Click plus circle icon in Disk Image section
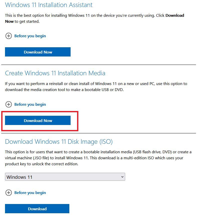The width and height of the screenshot is (197, 215). click(x=9, y=192)
